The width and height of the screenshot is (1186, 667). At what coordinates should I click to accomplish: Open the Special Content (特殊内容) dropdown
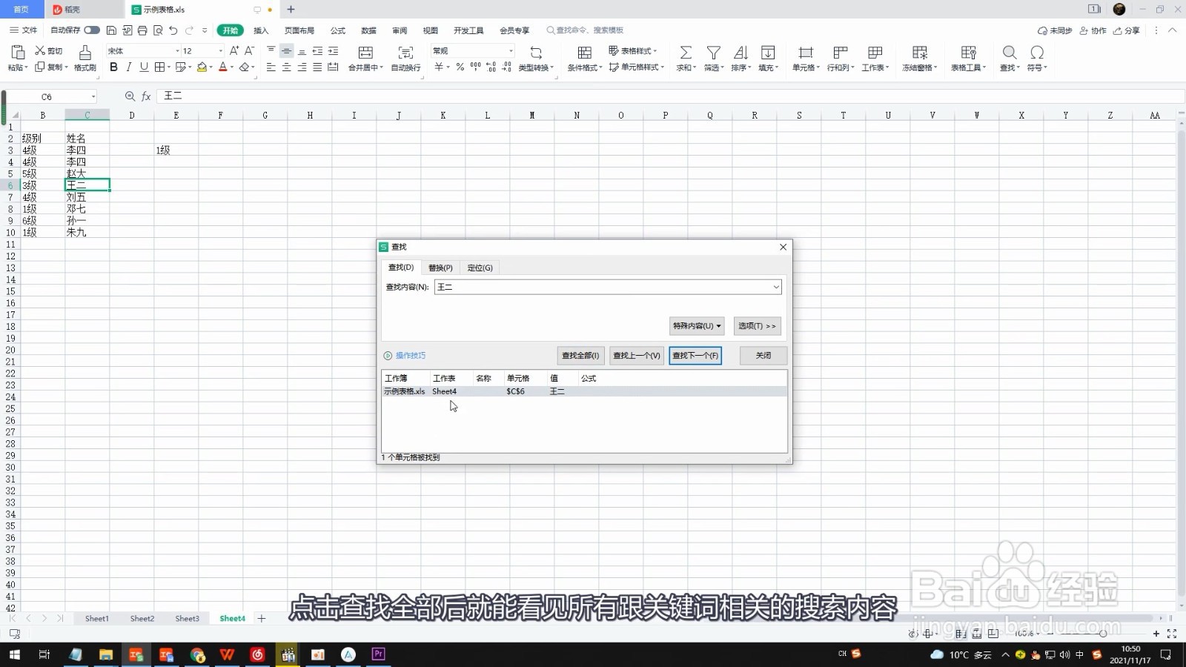[x=697, y=326]
